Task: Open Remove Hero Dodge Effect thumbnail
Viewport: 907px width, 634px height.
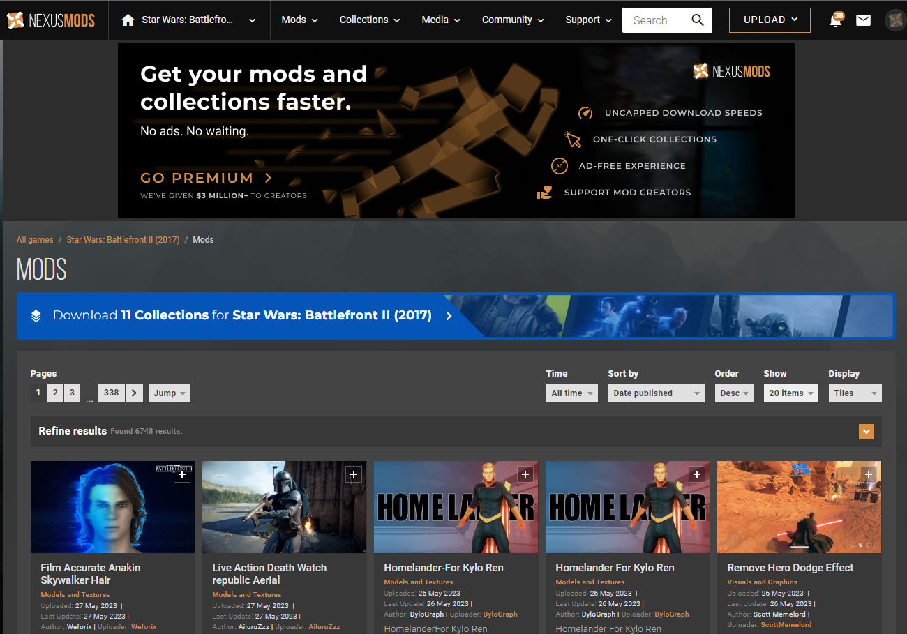Action: [799, 507]
